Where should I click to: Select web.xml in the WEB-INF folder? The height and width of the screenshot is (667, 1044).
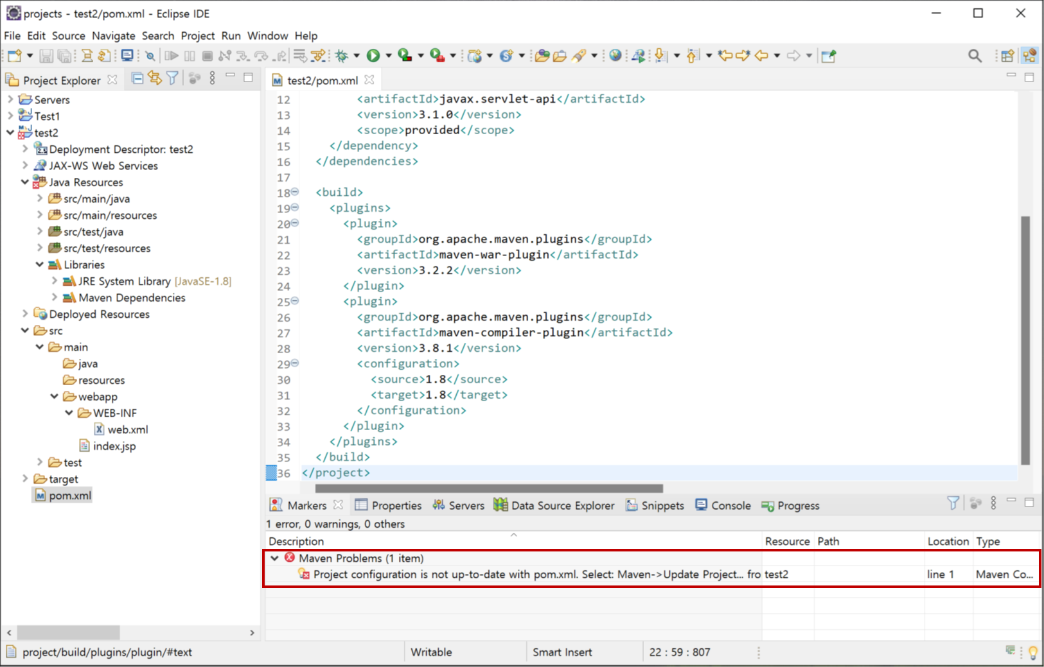121,429
